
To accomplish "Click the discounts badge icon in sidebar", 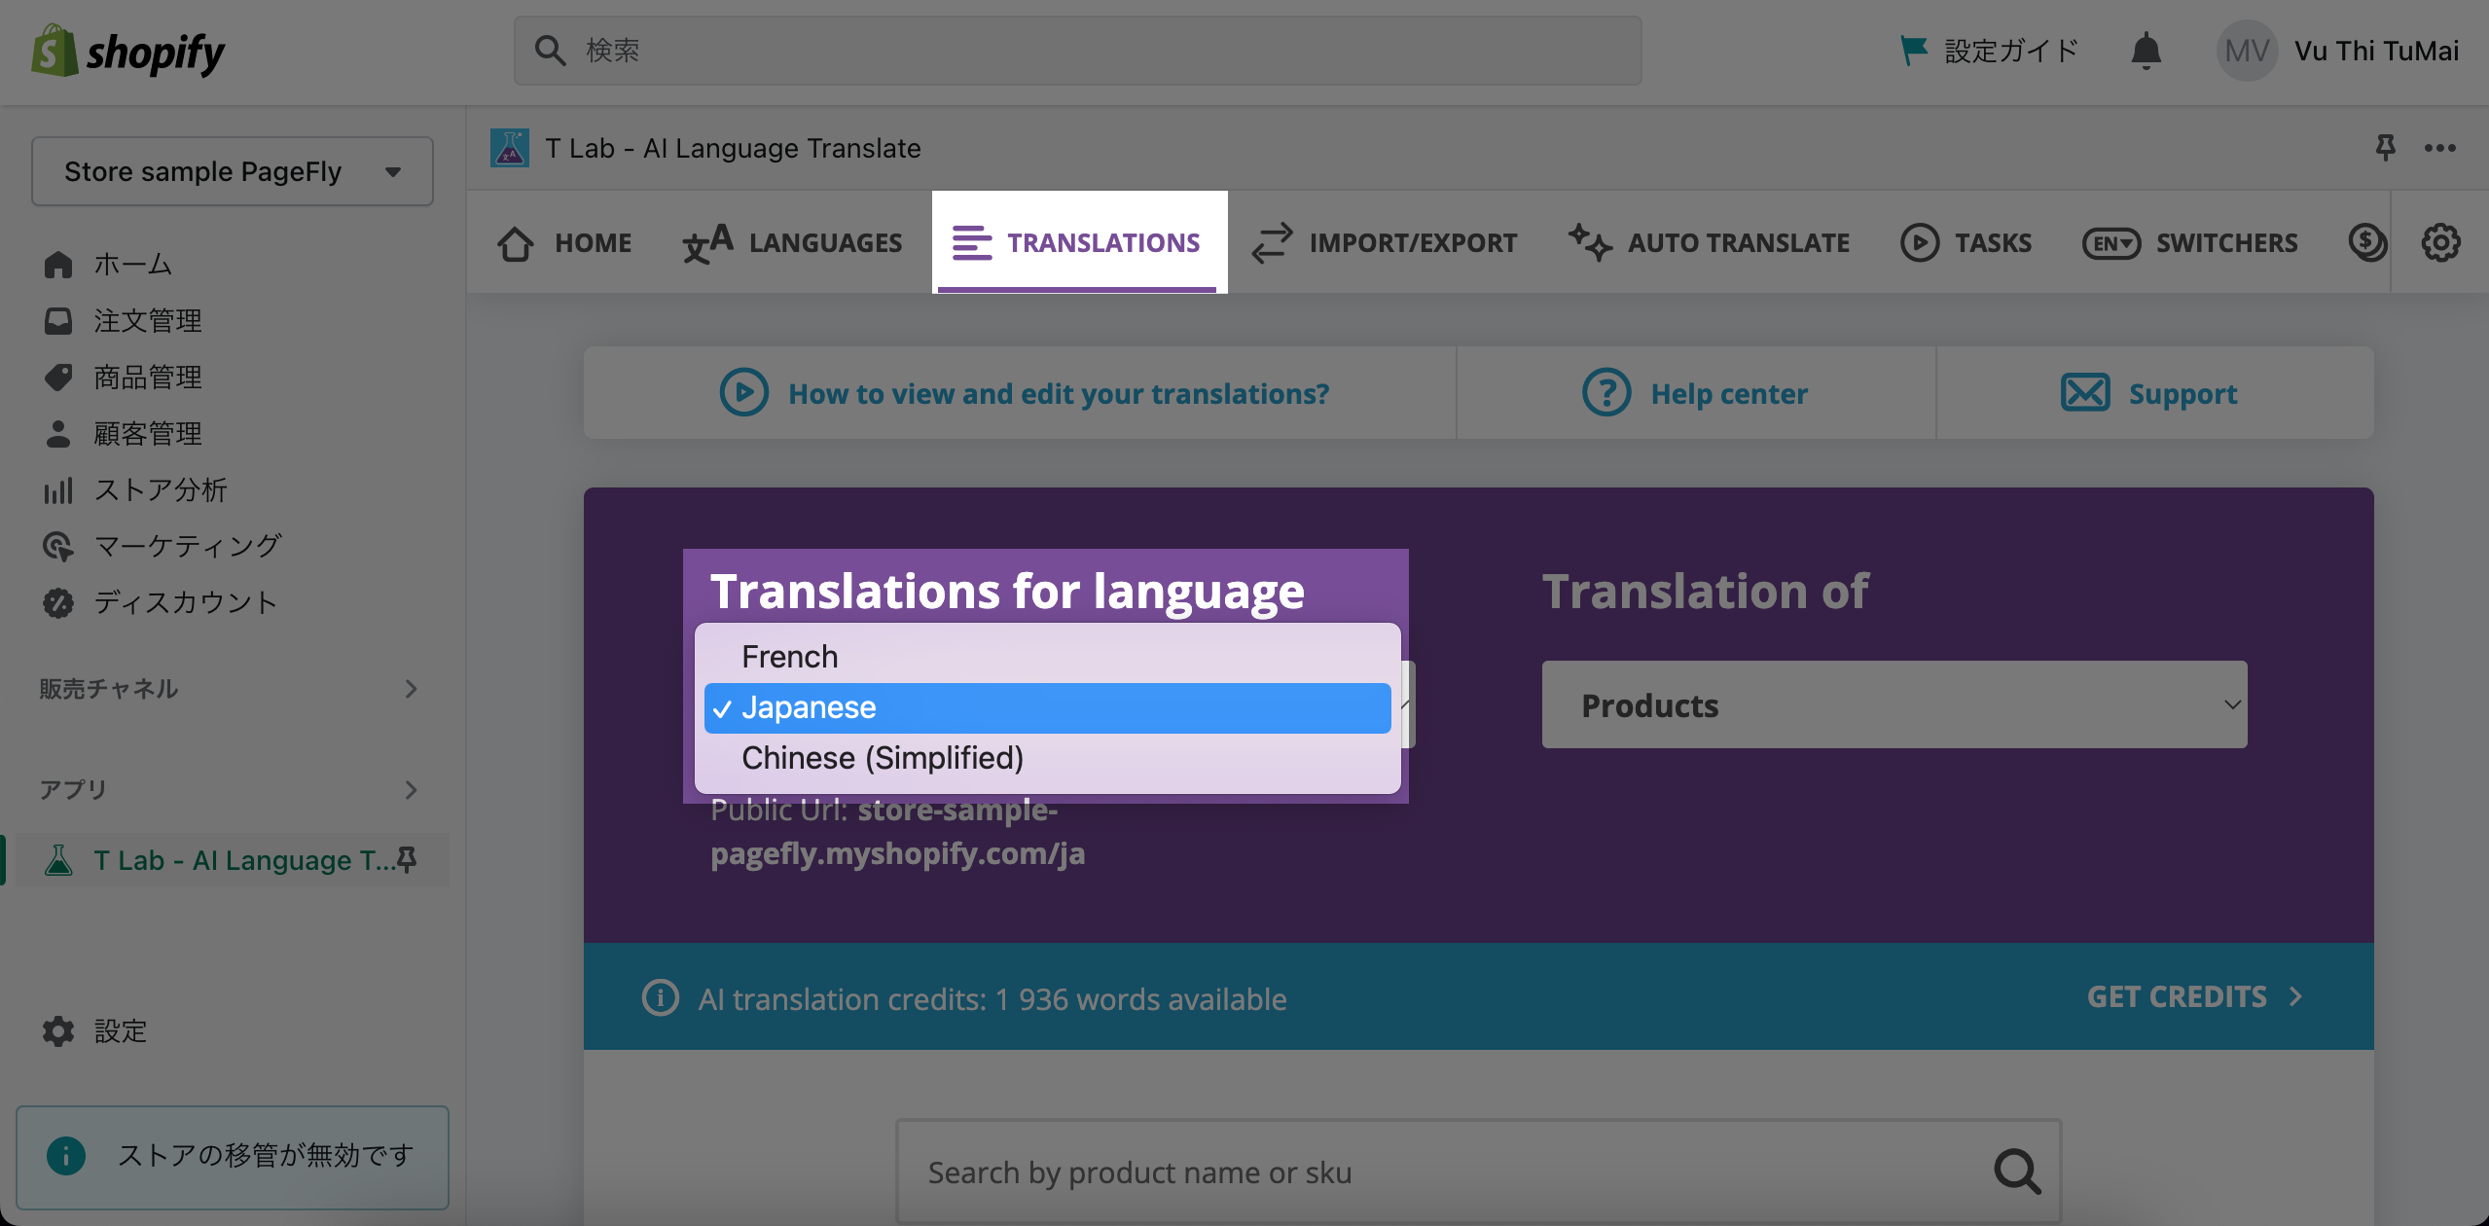I will (x=58, y=602).
